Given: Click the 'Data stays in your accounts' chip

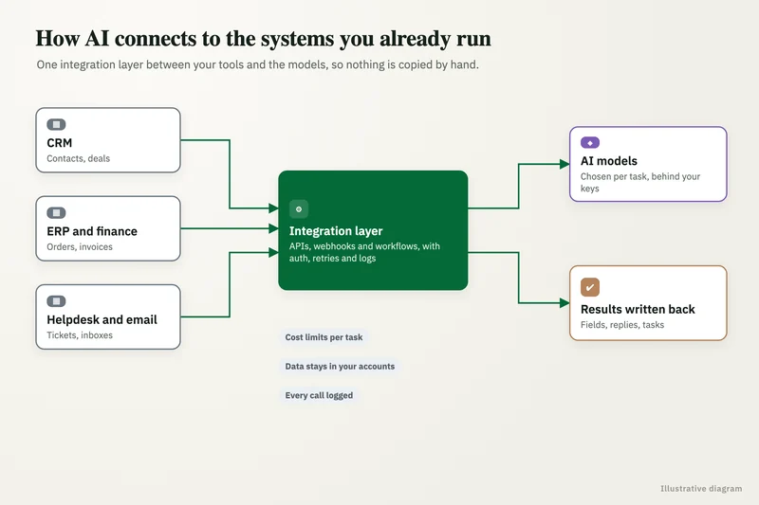Looking at the screenshot, I should (340, 367).
